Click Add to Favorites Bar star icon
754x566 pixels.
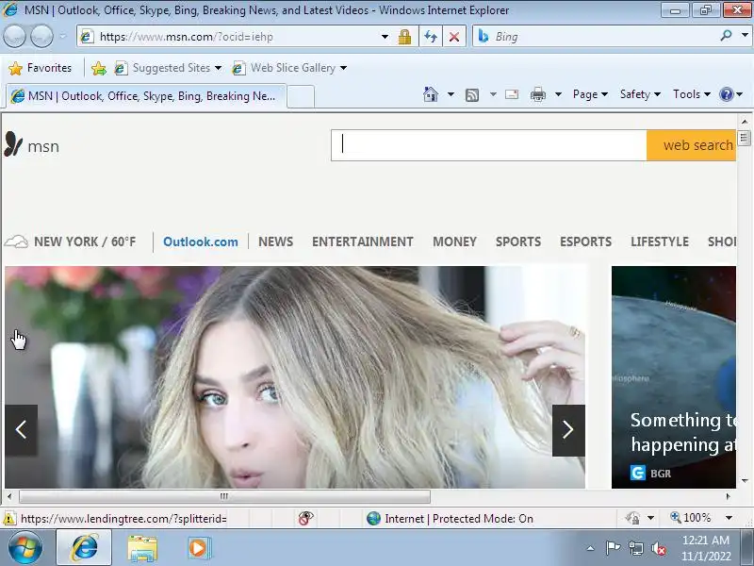[x=99, y=68]
